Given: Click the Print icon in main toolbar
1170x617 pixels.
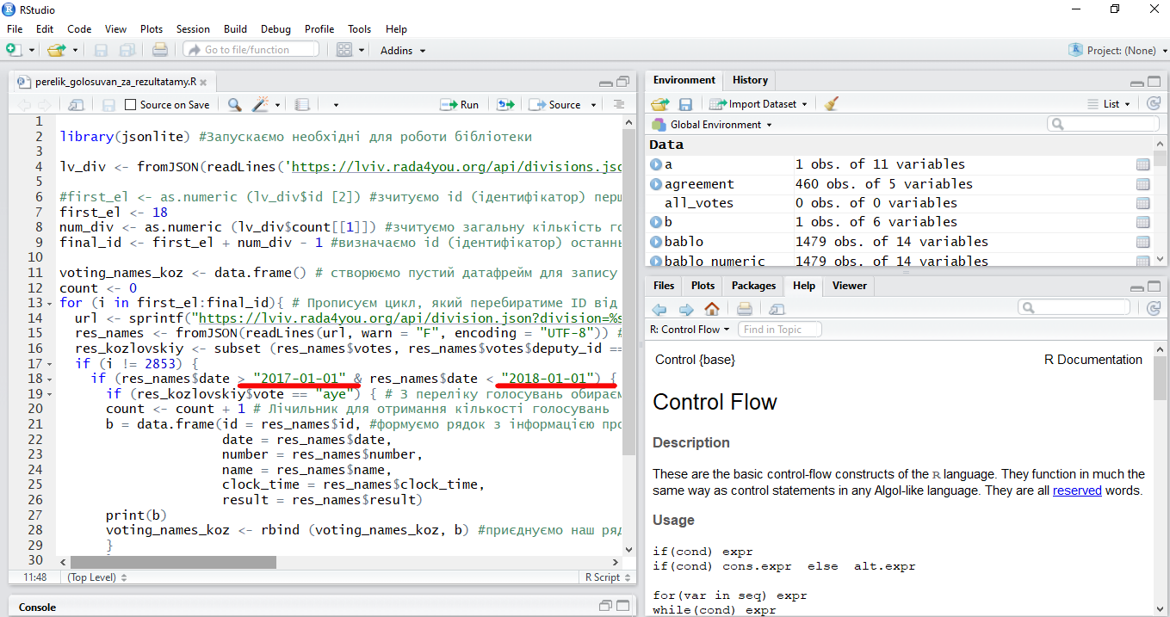Looking at the screenshot, I should point(159,50).
